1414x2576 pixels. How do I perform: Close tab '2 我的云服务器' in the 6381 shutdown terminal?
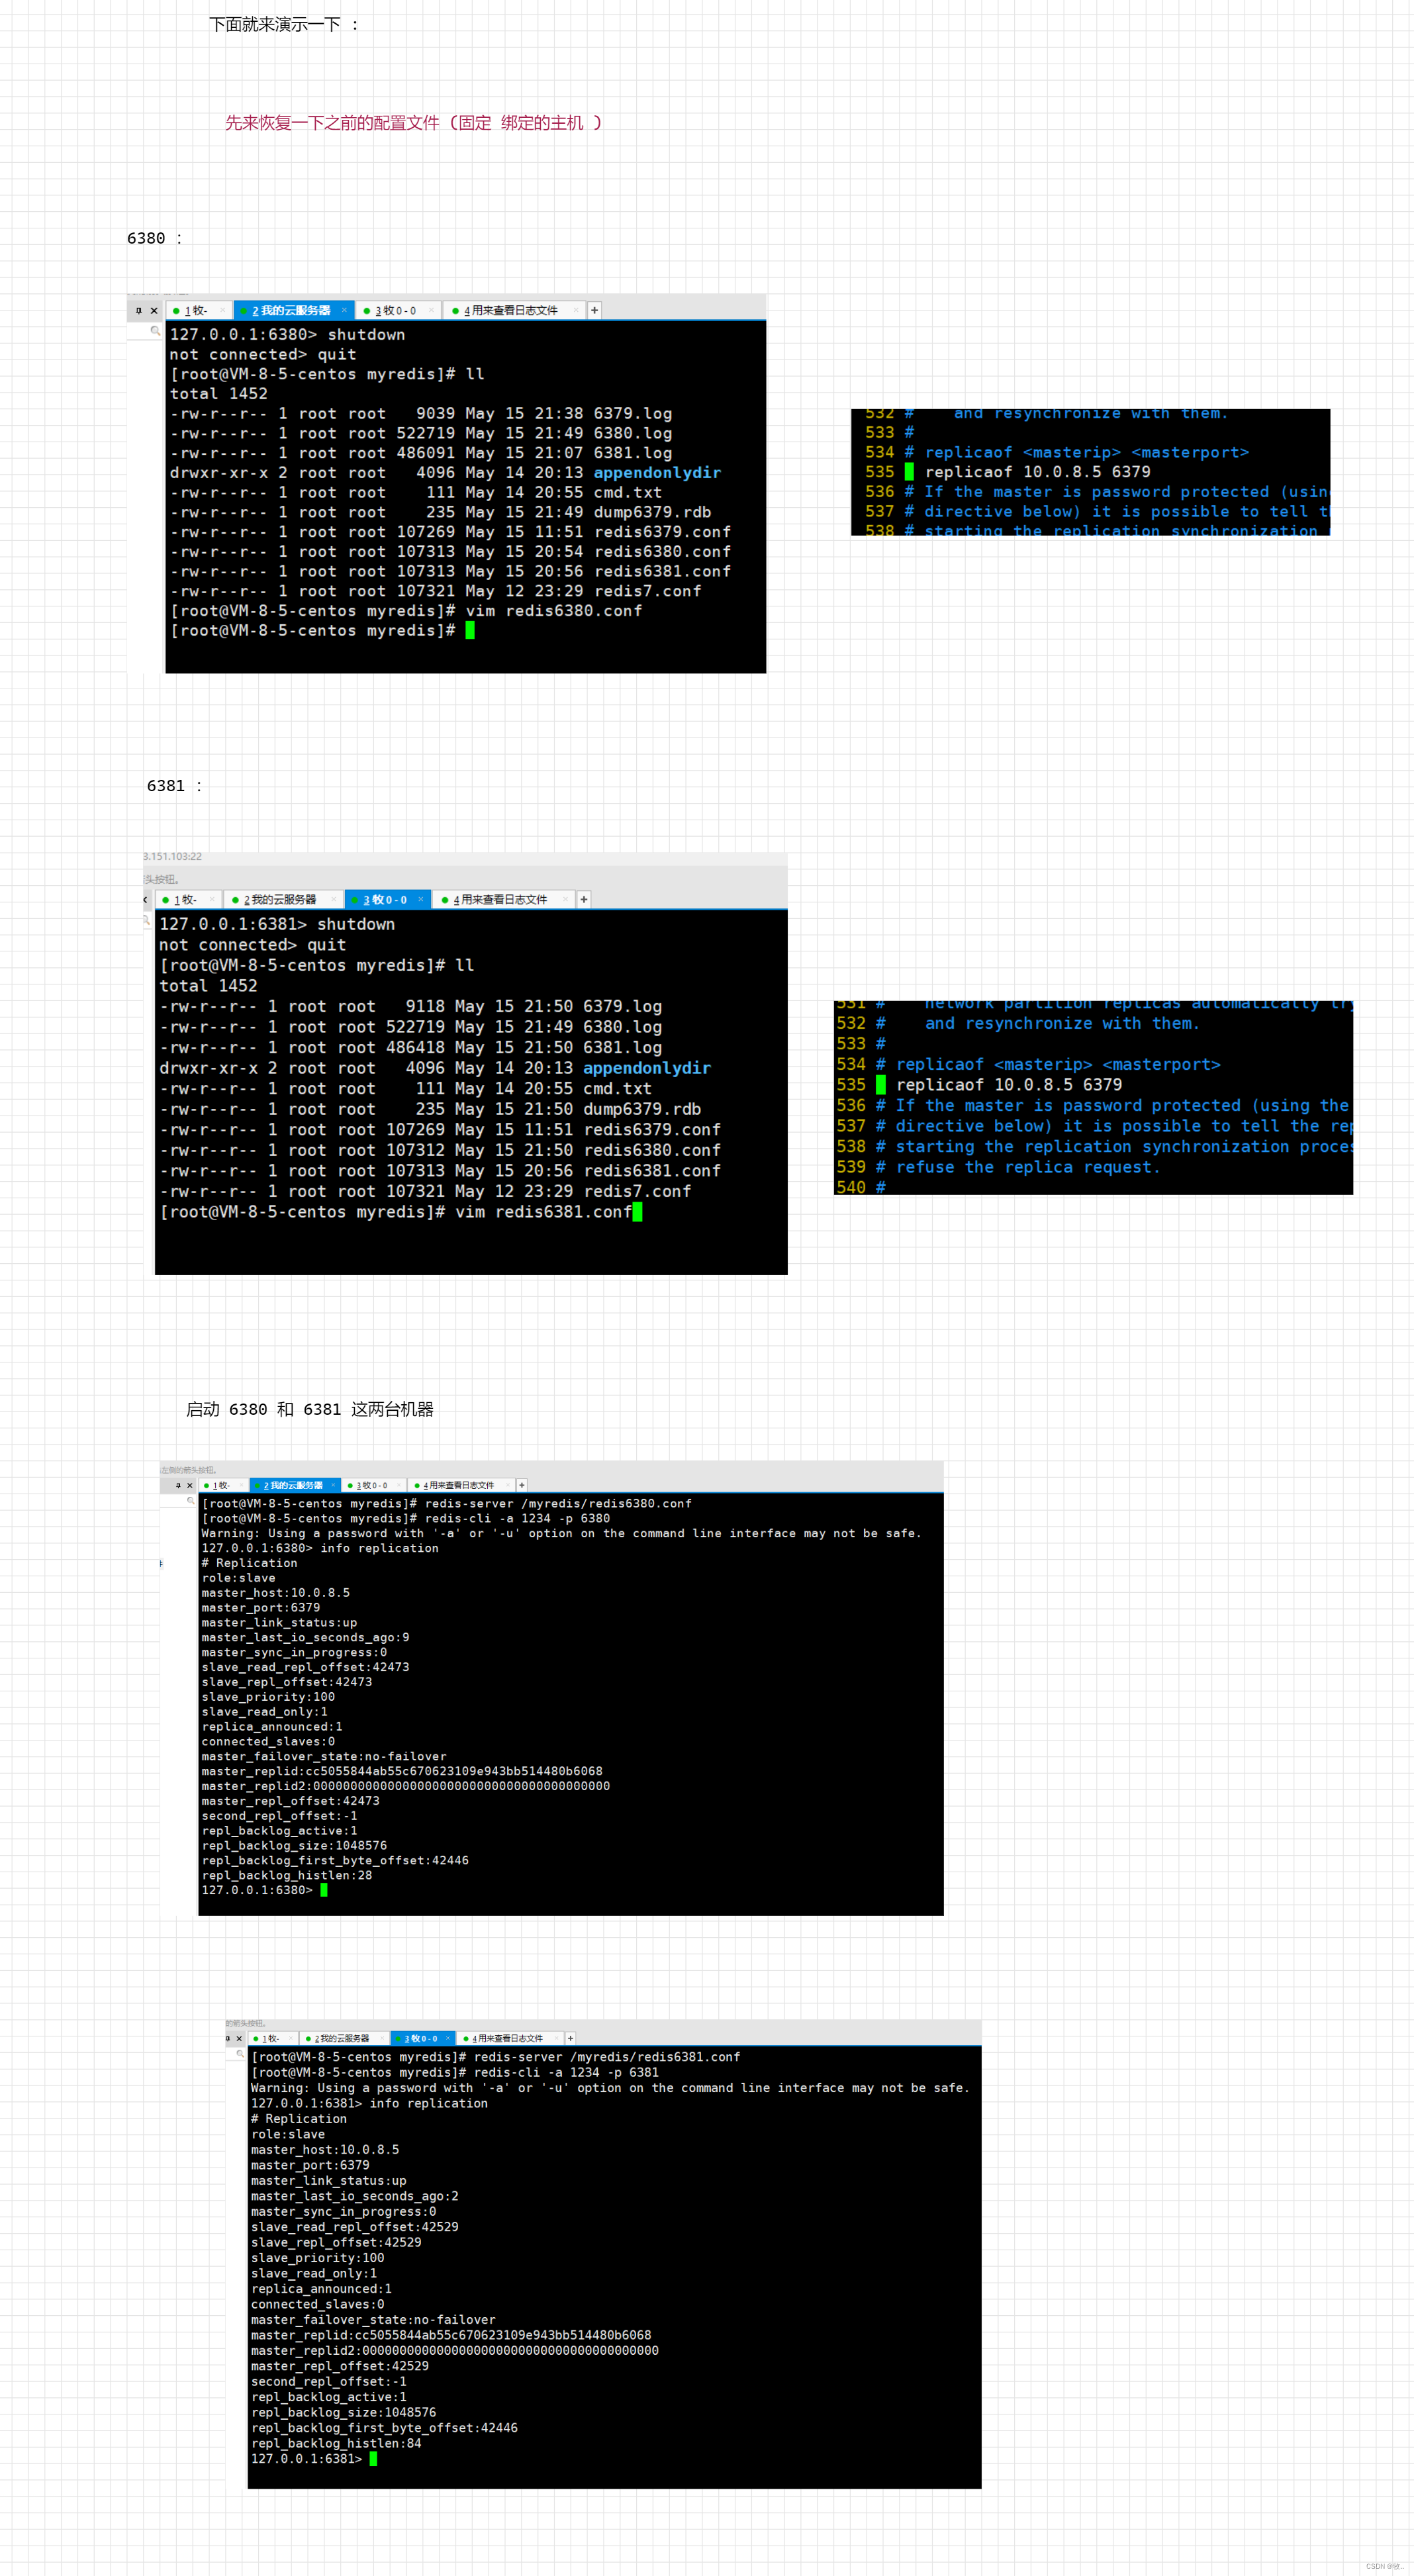(x=334, y=899)
